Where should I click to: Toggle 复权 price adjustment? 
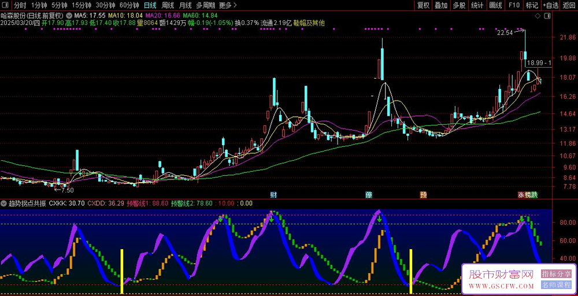click(423, 5)
